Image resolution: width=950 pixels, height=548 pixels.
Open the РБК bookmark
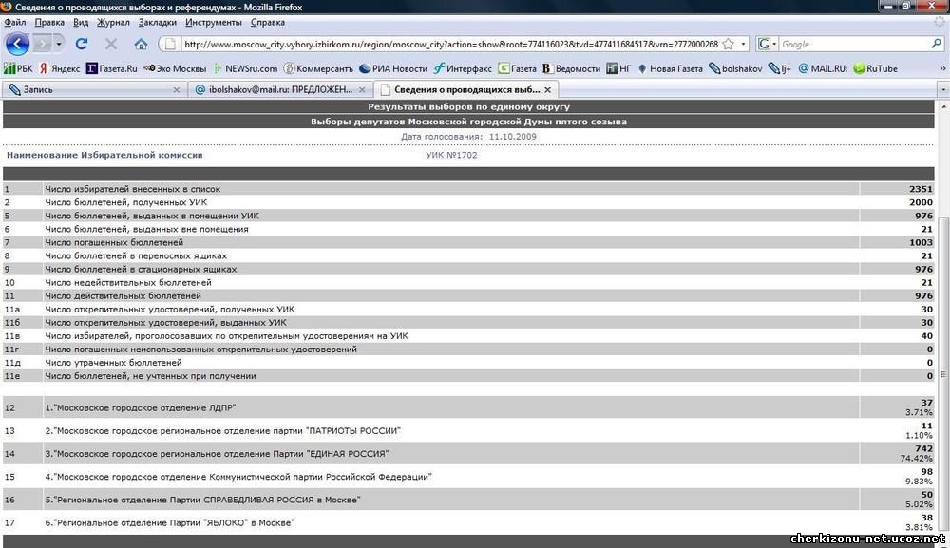click(x=19, y=68)
